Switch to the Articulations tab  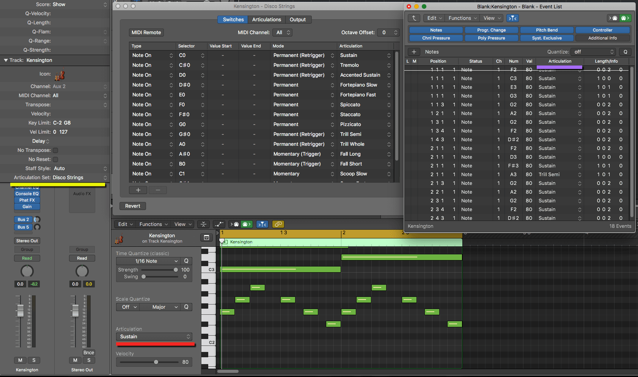[266, 20]
